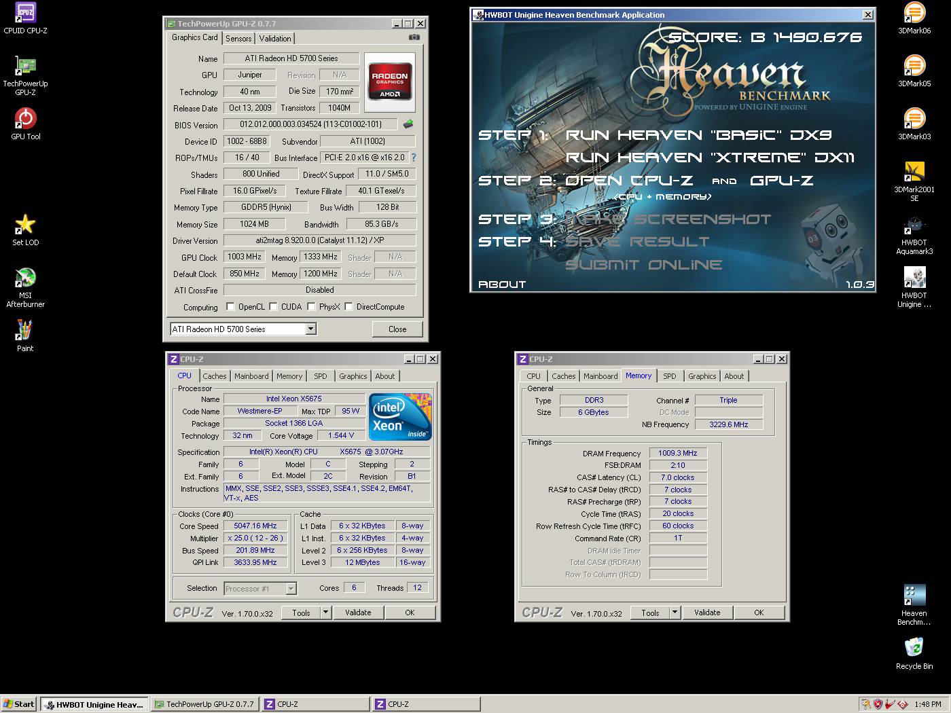Launch the GPU Tool desktop shortcut
The image size is (951, 713).
[25, 124]
